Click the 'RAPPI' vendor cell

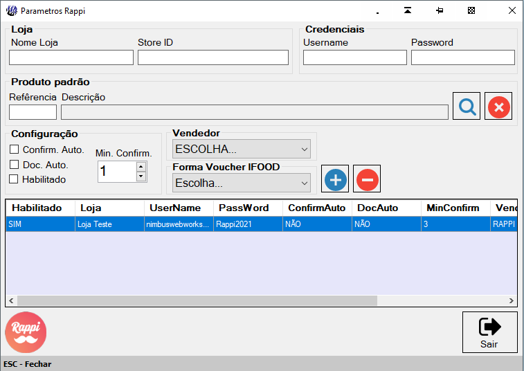(x=504, y=224)
